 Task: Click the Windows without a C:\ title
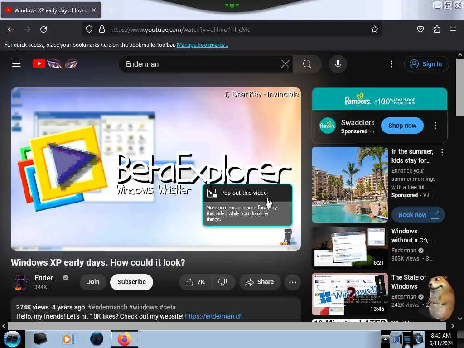[x=411, y=236]
